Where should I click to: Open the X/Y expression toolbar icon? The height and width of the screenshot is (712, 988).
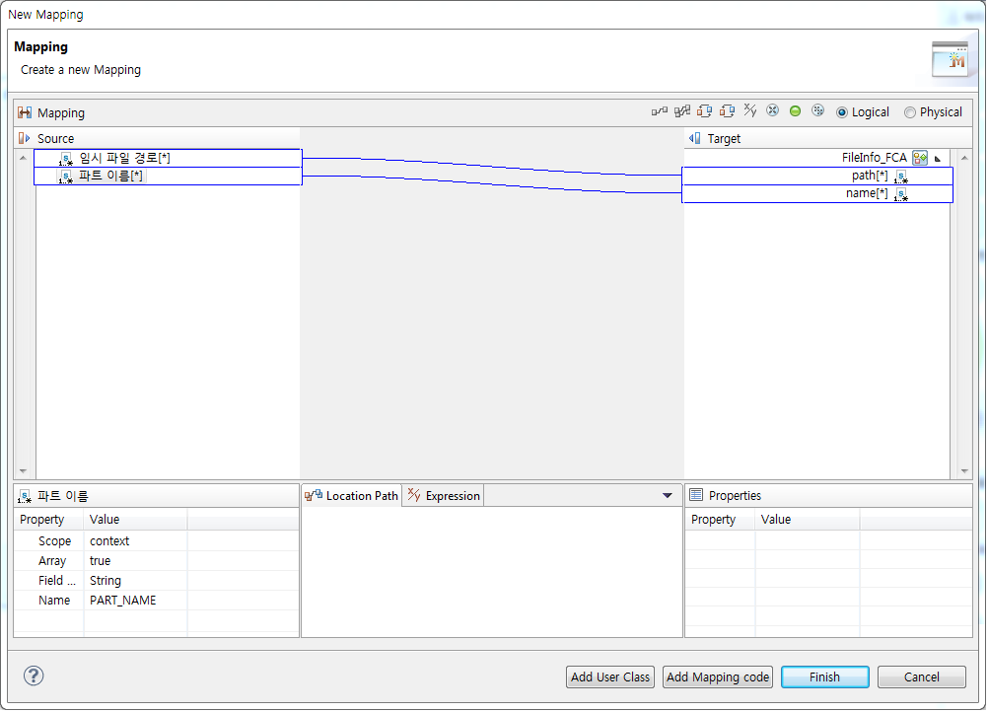[749, 110]
